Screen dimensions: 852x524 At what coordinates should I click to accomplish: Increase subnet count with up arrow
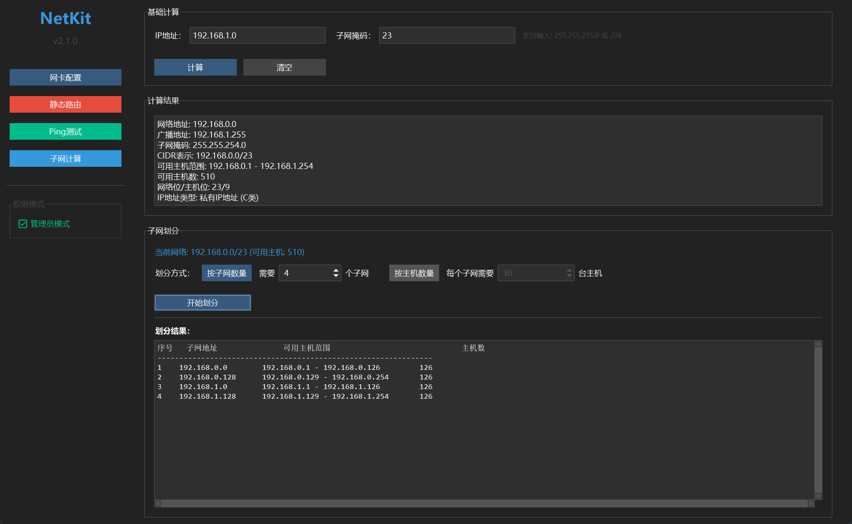point(336,270)
